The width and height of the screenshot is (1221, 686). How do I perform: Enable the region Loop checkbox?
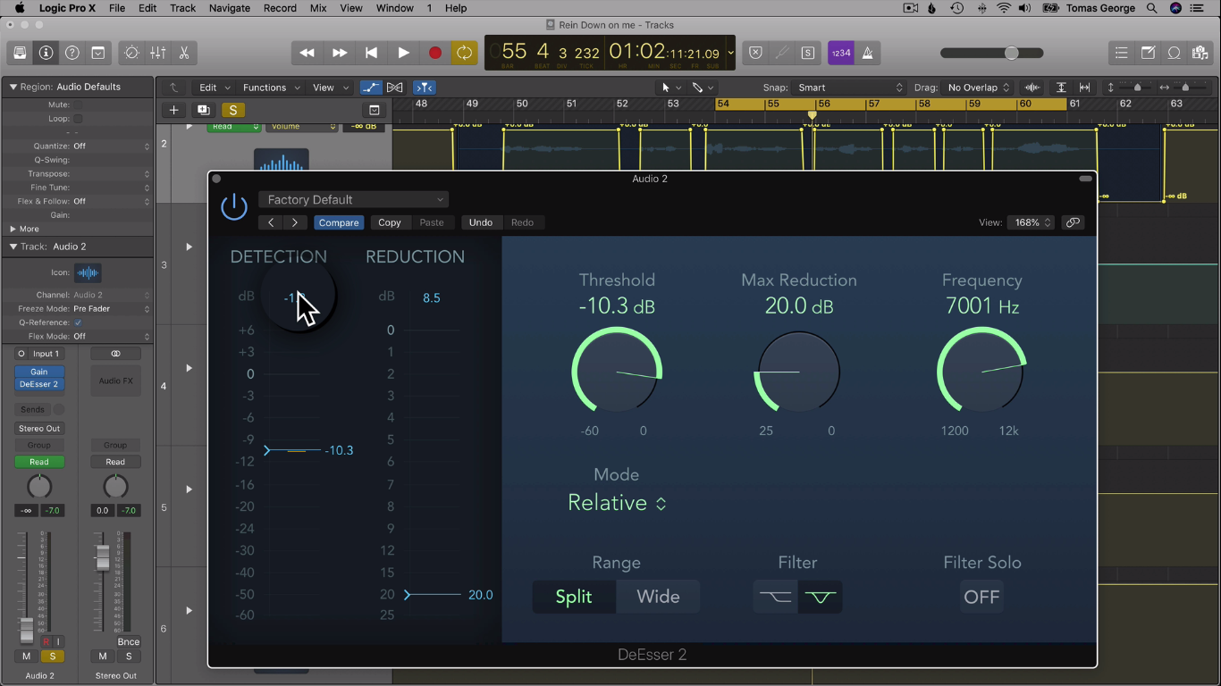click(x=78, y=119)
